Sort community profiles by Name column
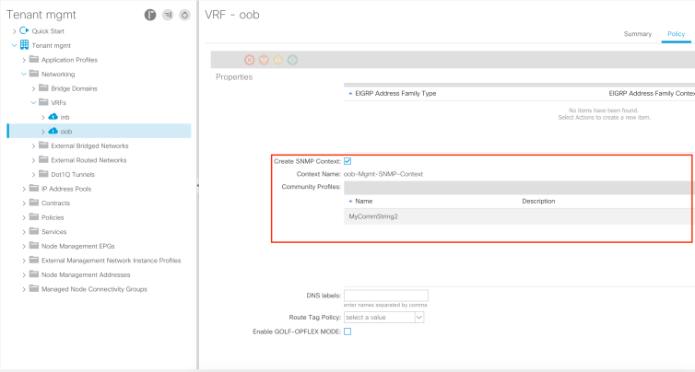This screenshot has height=372, width=695. coord(363,201)
